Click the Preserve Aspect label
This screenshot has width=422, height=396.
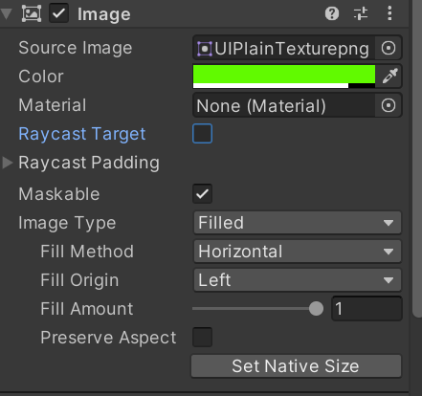click(108, 338)
